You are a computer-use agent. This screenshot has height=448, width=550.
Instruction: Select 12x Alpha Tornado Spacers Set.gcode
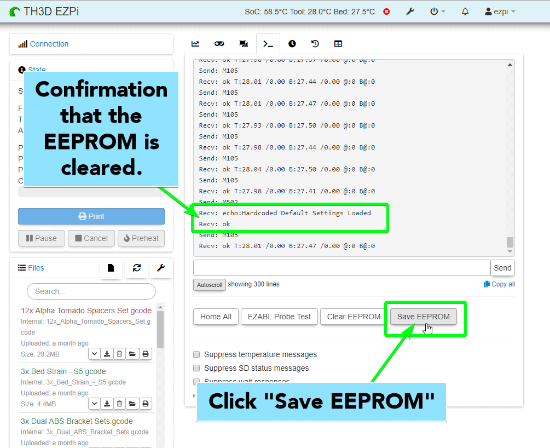click(86, 311)
